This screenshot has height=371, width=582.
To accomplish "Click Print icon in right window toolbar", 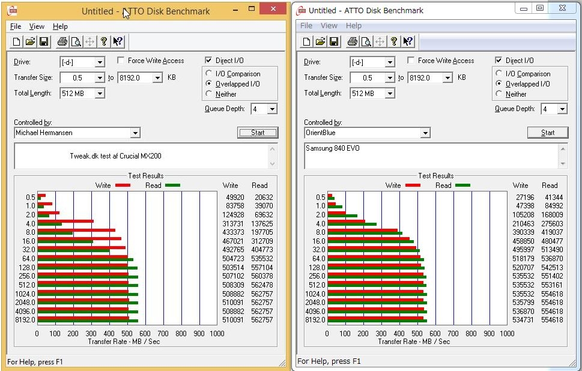I will (352, 41).
